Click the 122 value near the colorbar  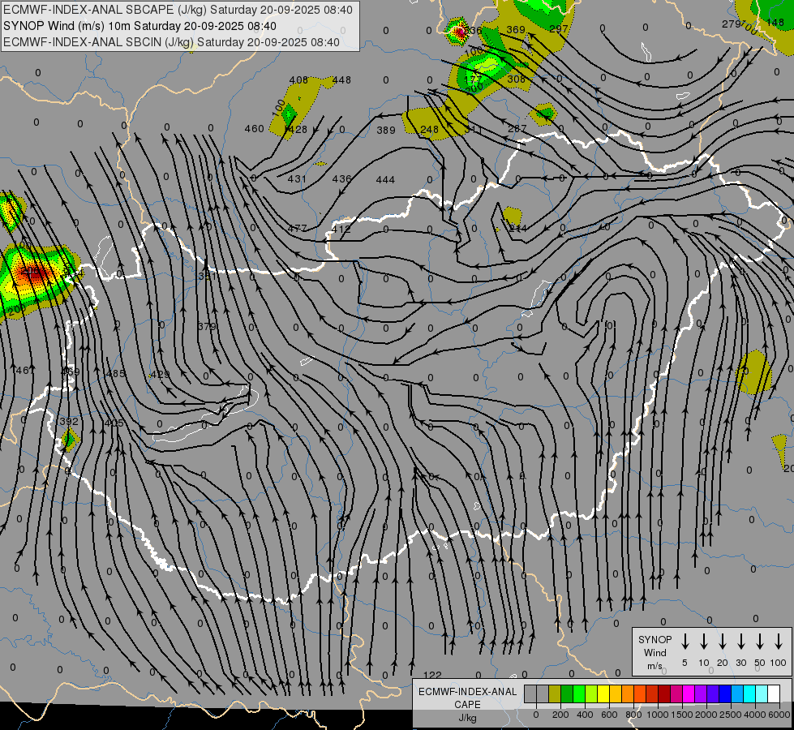point(432,675)
